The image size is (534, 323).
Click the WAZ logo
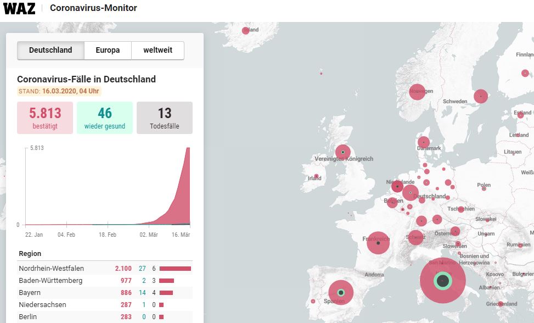tap(19, 8)
